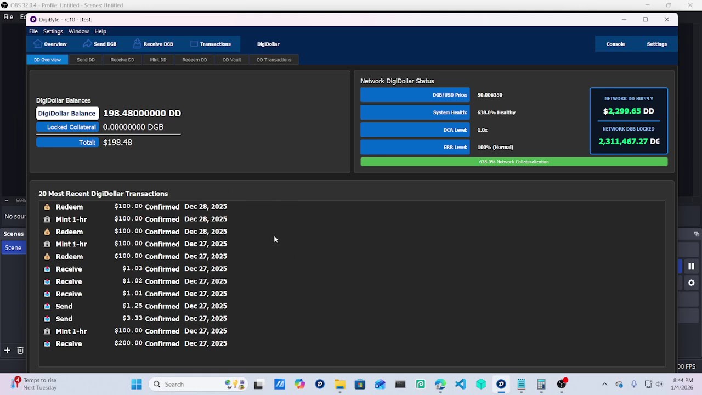Open Microsoft Edge from the taskbar
Screen dimensions: 702x395
click(440, 384)
